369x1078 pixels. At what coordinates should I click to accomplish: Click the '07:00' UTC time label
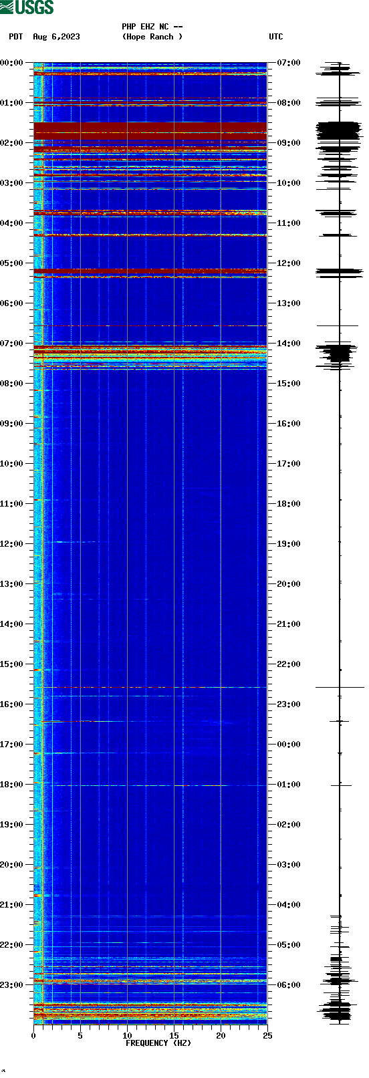tap(289, 63)
